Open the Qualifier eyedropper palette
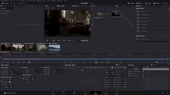 pos(78,62)
